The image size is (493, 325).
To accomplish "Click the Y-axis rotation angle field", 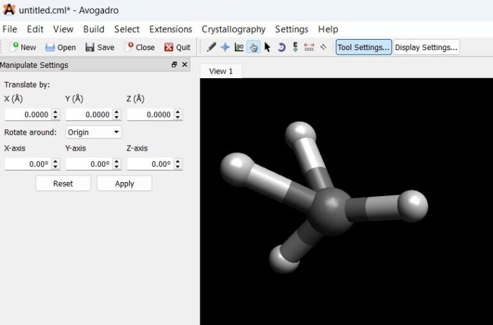I will (x=89, y=164).
